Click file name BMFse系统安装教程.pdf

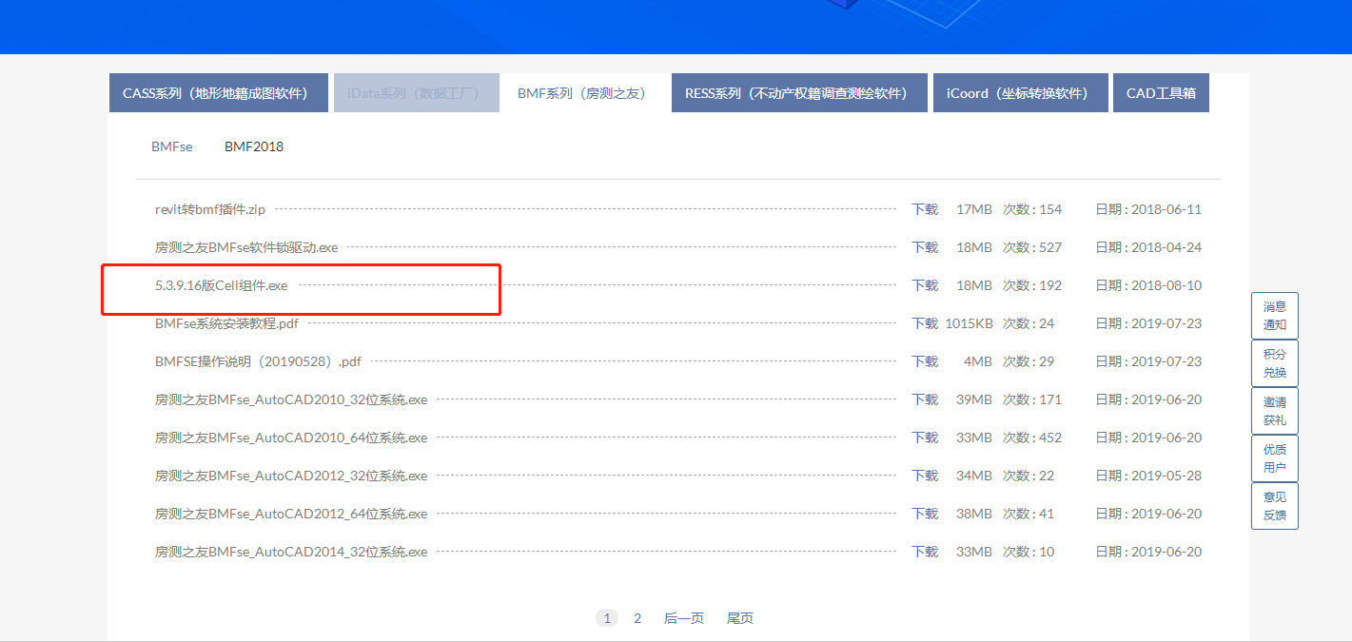(226, 323)
